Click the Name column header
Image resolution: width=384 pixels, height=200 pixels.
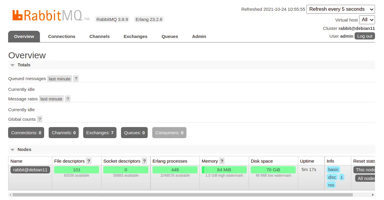pyautogui.click(x=17, y=161)
